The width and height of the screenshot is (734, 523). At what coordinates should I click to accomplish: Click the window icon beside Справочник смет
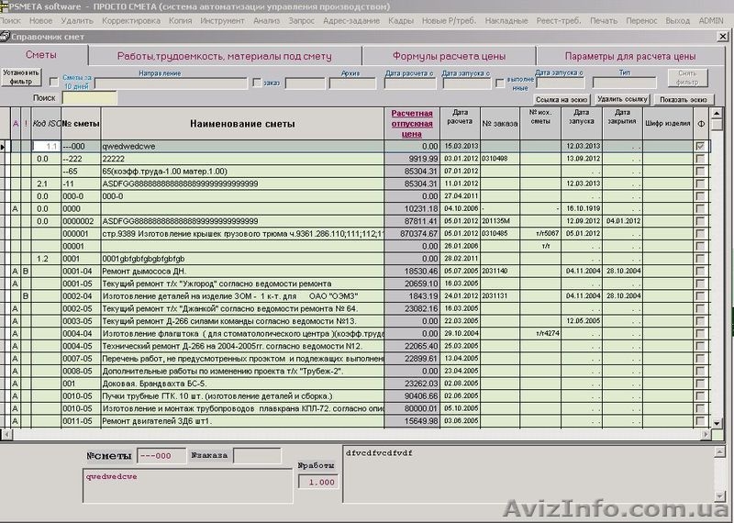(6, 37)
